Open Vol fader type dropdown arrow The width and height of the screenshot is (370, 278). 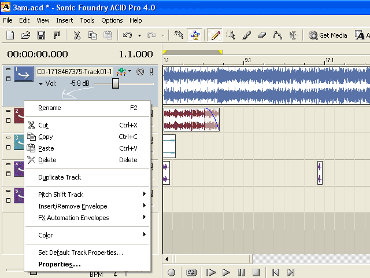(x=40, y=83)
